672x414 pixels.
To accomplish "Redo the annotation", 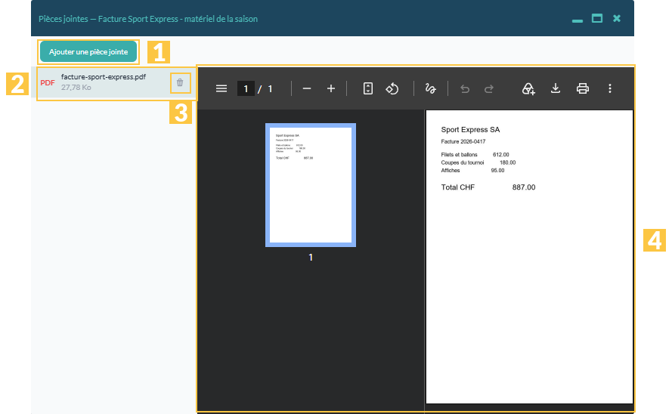I will [489, 88].
